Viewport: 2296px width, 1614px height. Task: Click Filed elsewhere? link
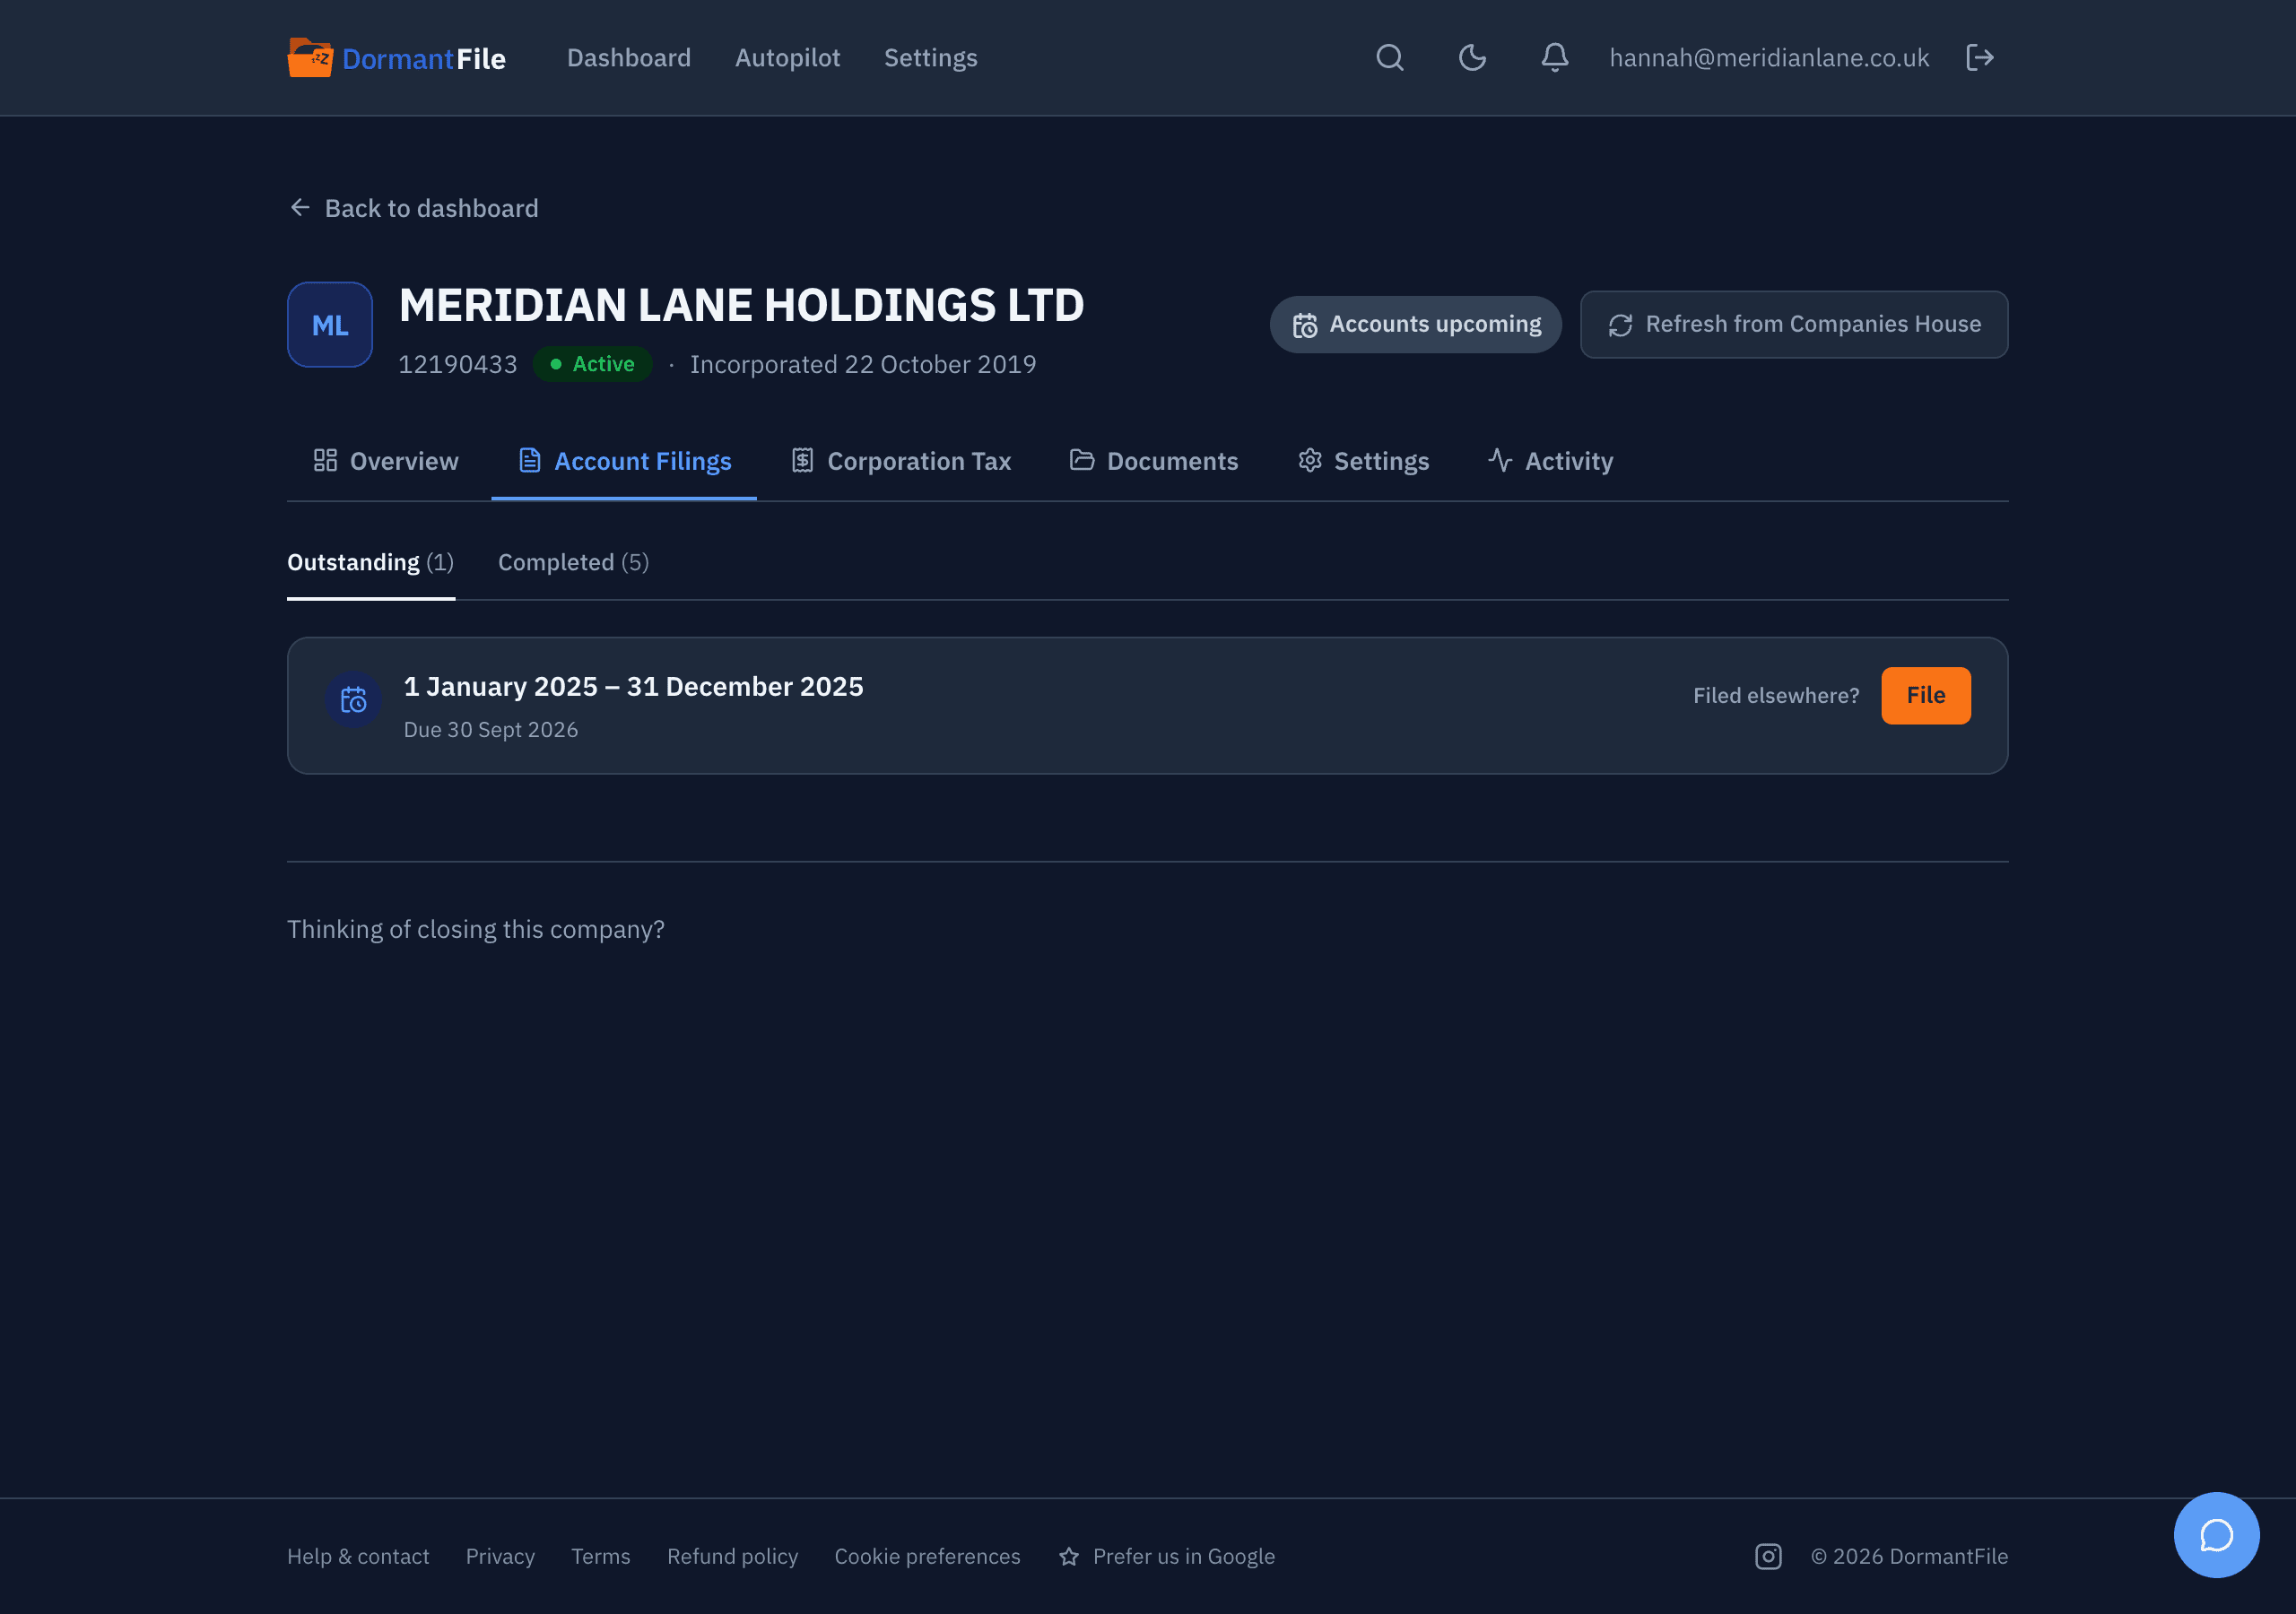pos(1776,696)
